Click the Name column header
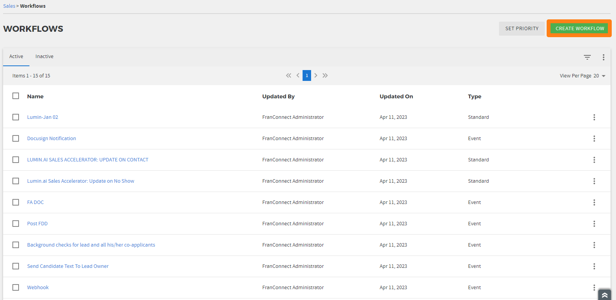 [35, 96]
